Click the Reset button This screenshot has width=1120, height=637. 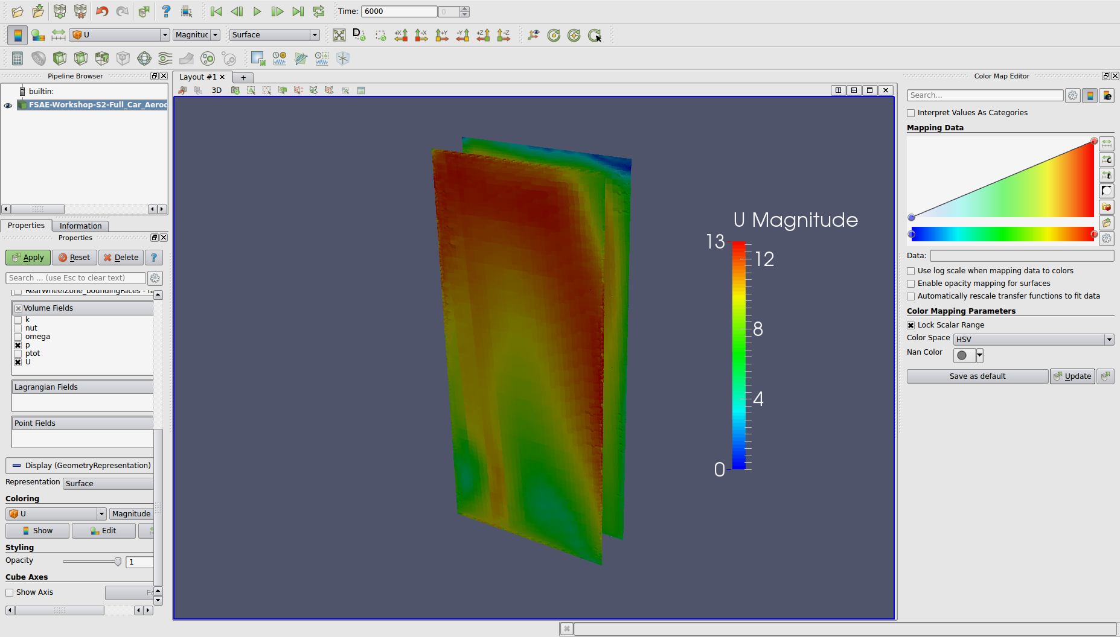tap(74, 258)
